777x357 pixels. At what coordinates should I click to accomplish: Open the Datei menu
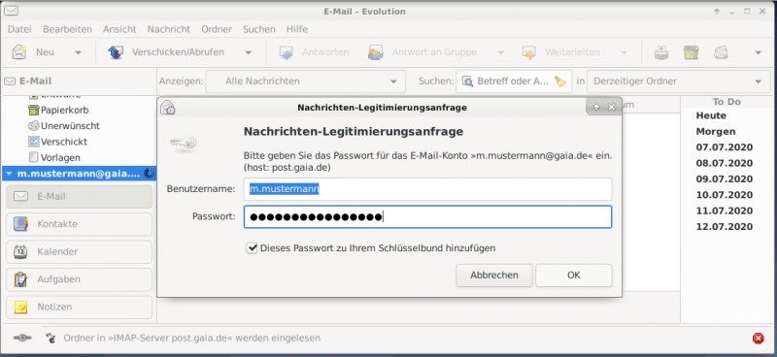click(19, 29)
